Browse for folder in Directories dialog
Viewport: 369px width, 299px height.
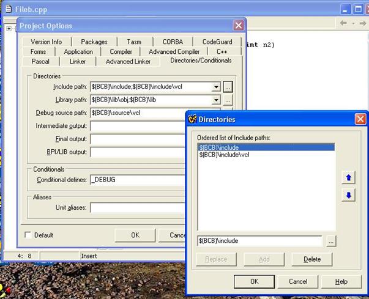point(331,241)
